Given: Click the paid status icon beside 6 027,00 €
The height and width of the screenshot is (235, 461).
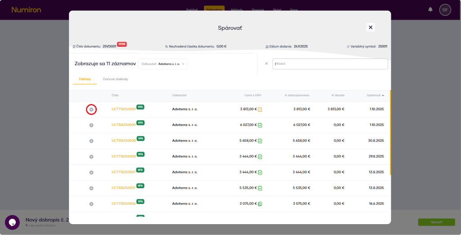Looking at the screenshot, I should coord(260,125).
